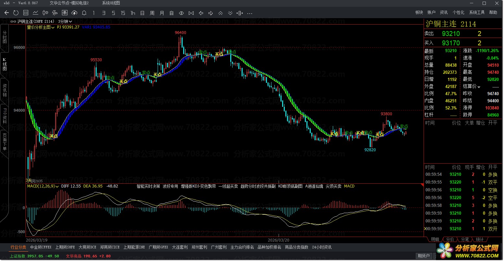Switch to the 分价 tab

click(450, 239)
